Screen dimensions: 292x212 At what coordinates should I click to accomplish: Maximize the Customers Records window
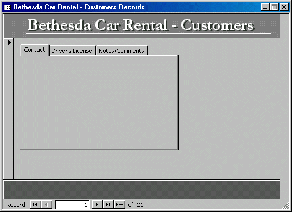pos(274,7)
